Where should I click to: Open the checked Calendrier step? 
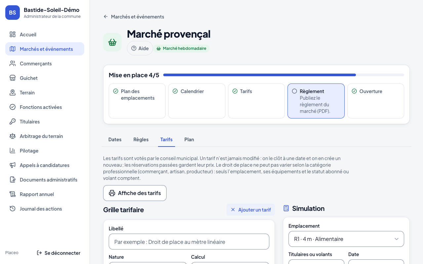tap(197, 101)
